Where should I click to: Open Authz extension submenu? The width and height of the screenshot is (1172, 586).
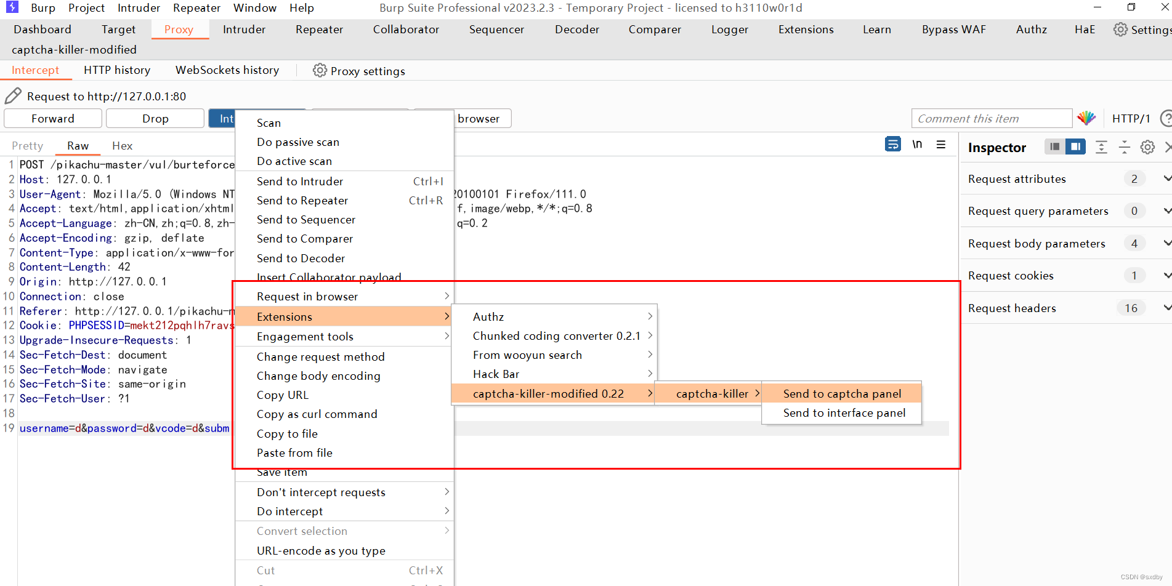click(x=554, y=316)
